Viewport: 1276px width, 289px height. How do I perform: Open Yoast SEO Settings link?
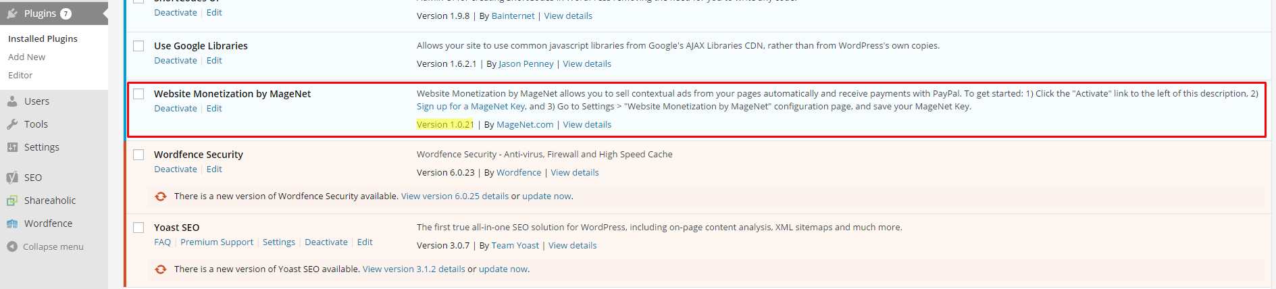coord(279,242)
